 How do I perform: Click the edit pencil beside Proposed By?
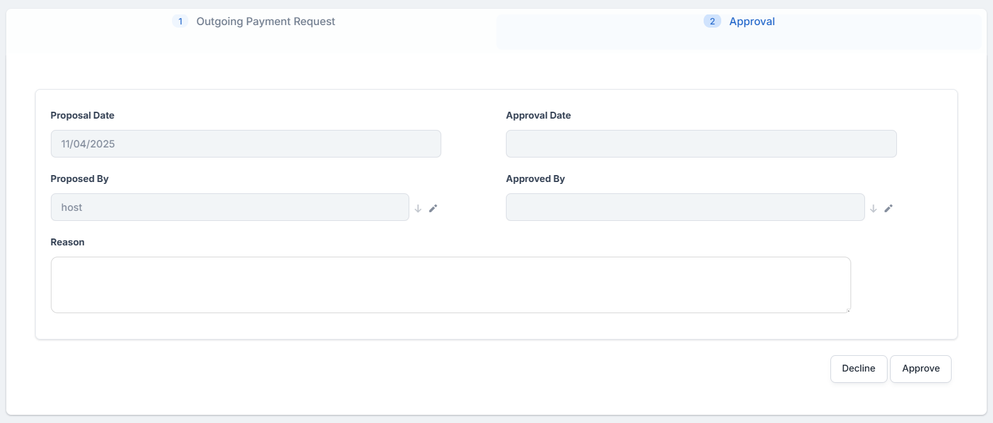tap(433, 208)
